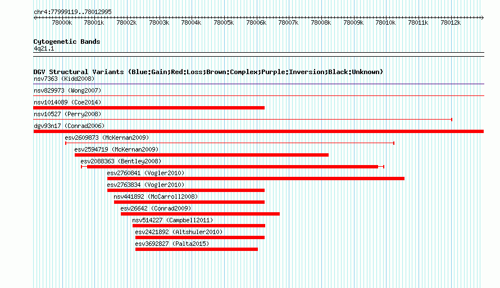Click the Cytogenetic Bands track title
This screenshot has height=288, width=500.
pos(67,42)
